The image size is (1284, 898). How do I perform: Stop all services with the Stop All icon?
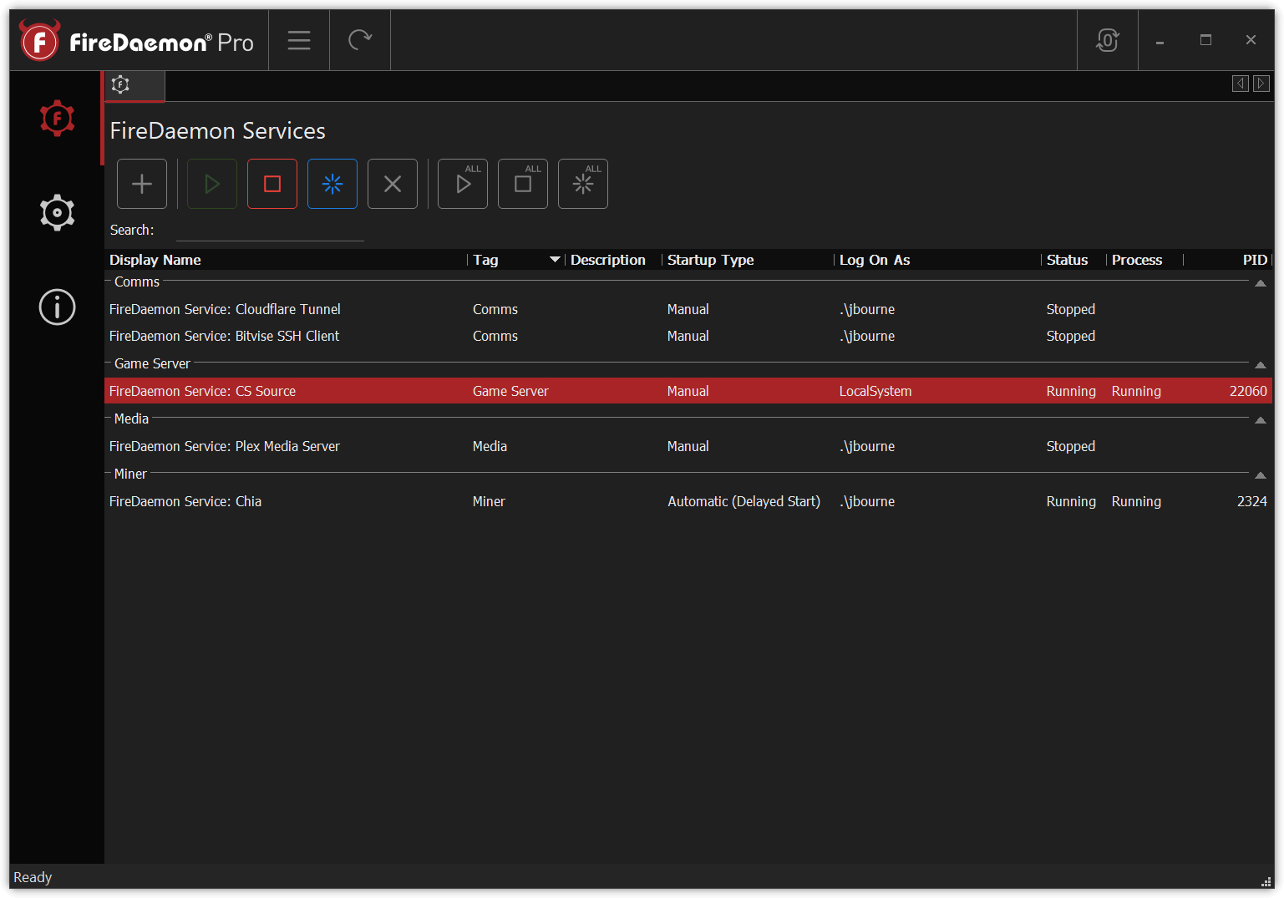tap(522, 184)
